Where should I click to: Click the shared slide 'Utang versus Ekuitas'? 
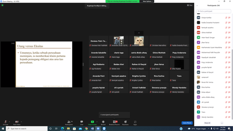point(44,64)
